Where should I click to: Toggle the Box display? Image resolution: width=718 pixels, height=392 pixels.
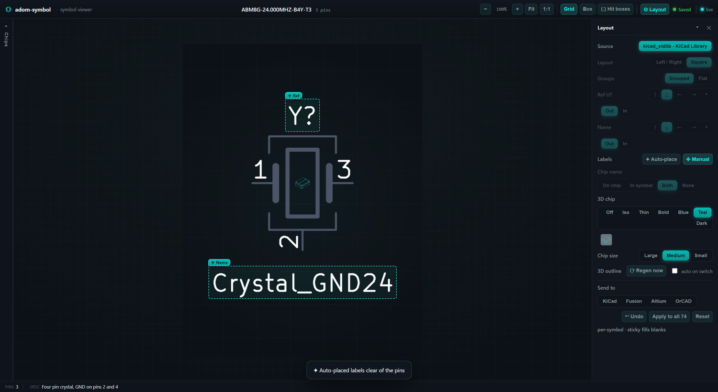(588, 9)
